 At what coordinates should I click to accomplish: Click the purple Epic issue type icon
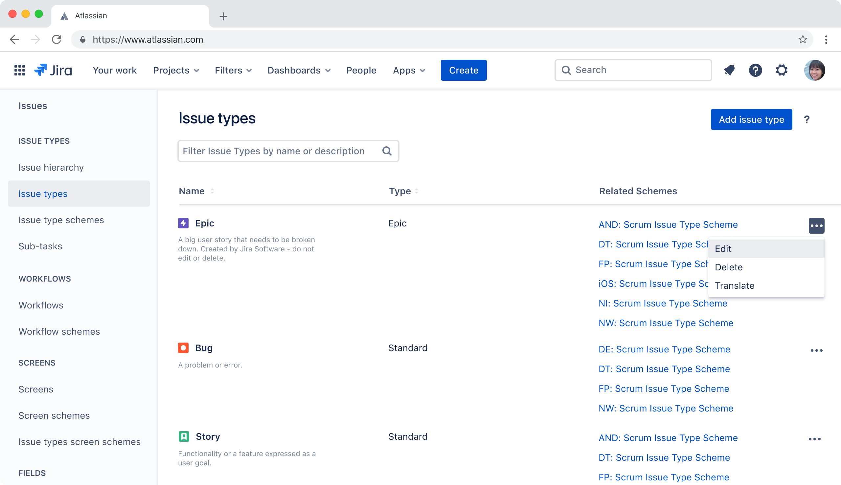[x=183, y=223]
